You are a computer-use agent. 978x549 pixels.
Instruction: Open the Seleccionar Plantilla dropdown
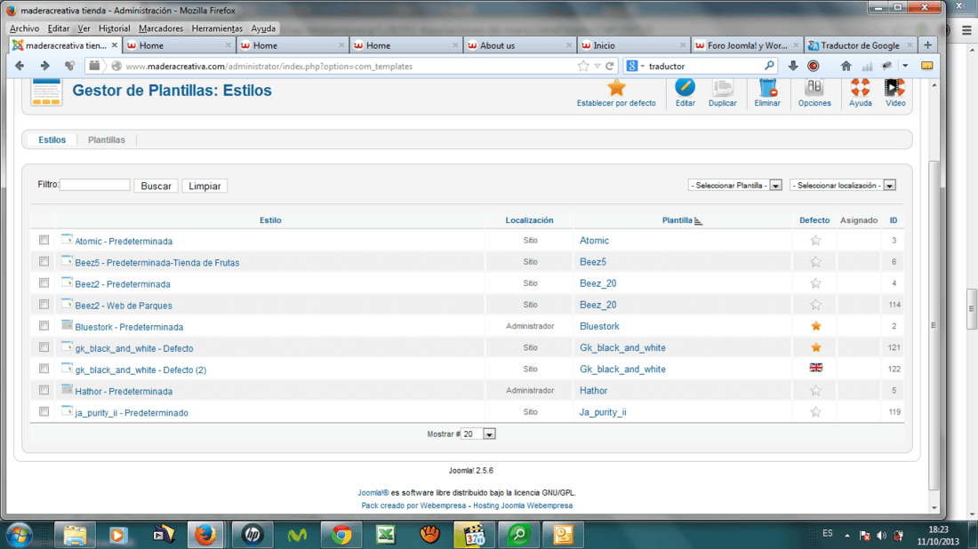click(x=734, y=185)
